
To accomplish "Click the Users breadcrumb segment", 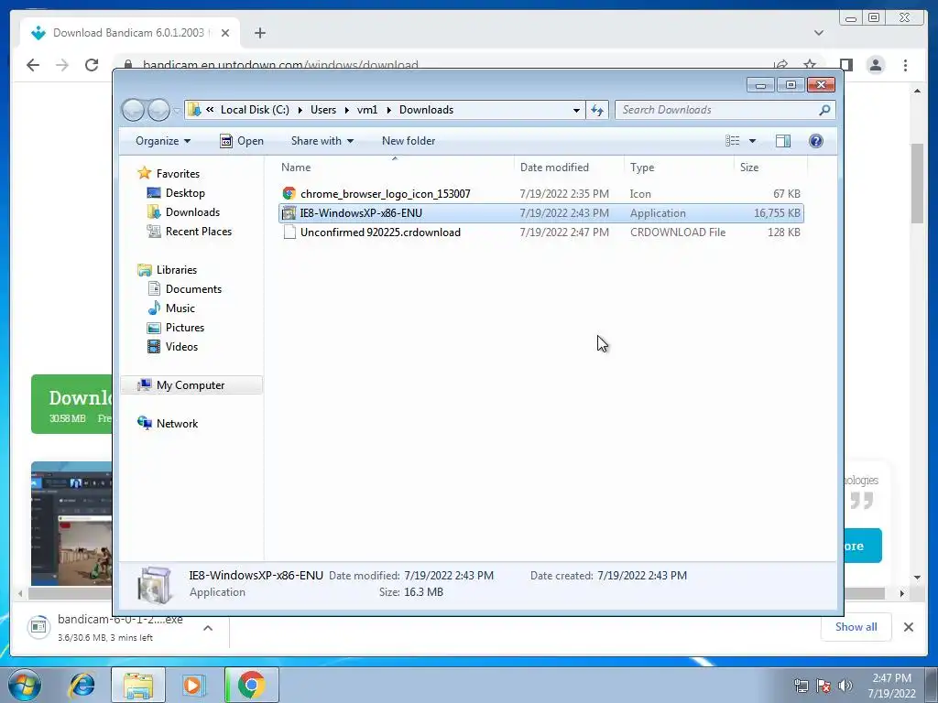I will (x=323, y=110).
